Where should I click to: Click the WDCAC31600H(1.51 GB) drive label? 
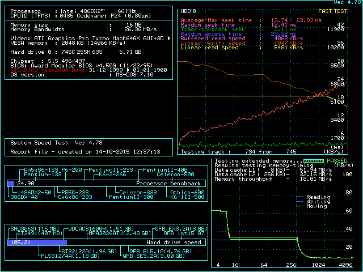point(101,229)
